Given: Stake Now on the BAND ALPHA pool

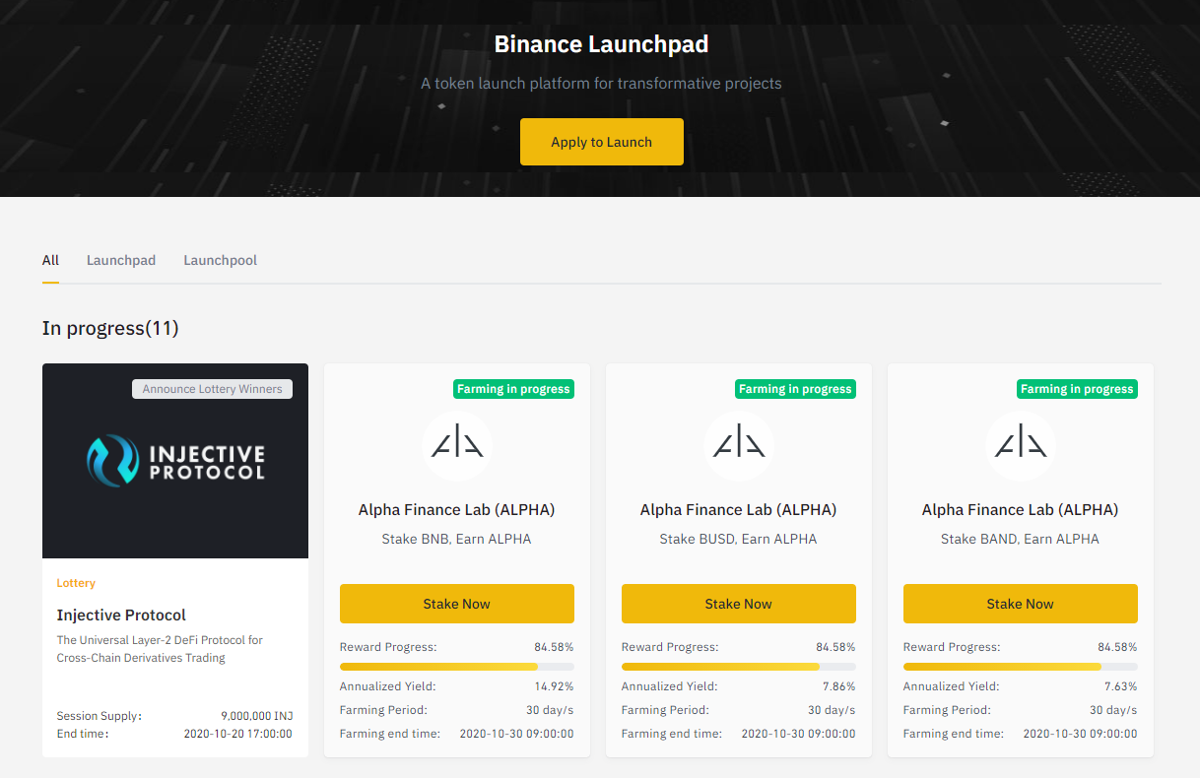Looking at the screenshot, I should point(1021,604).
